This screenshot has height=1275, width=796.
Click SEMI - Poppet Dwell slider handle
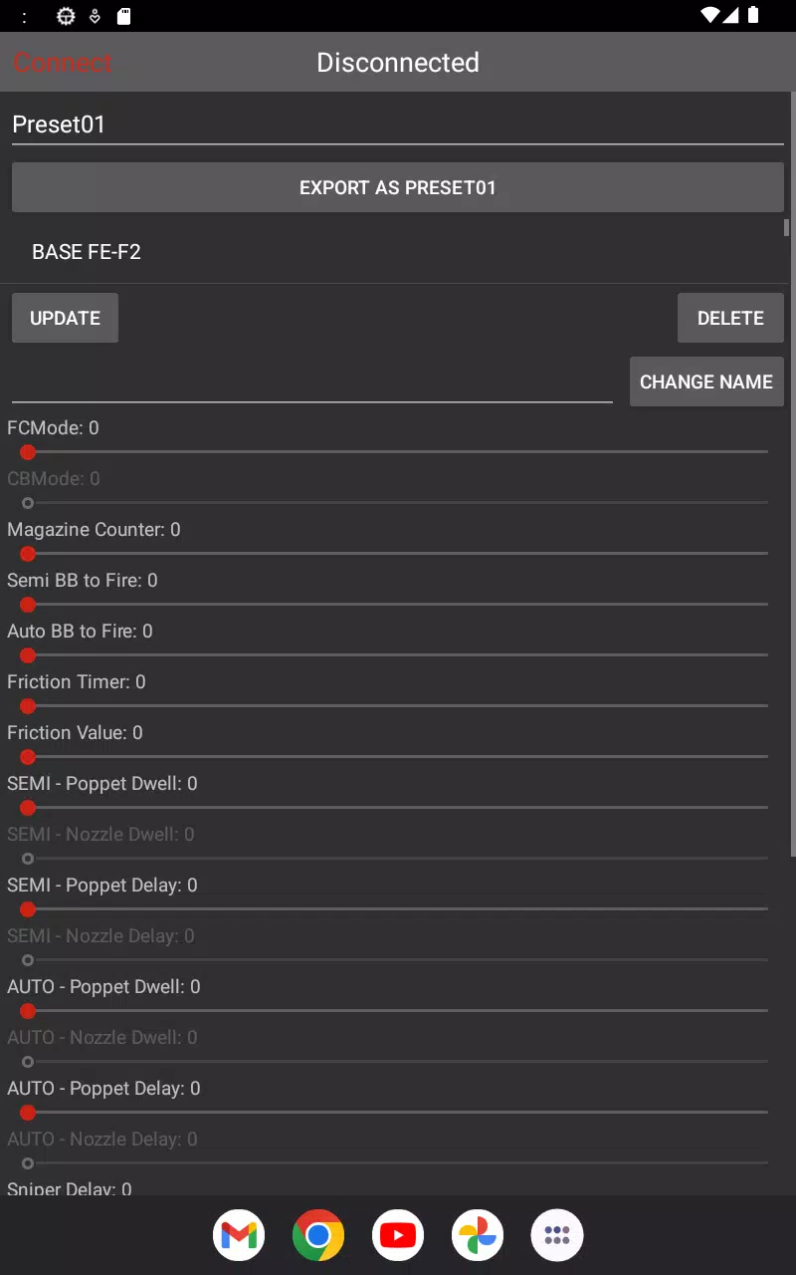(x=28, y=808)
